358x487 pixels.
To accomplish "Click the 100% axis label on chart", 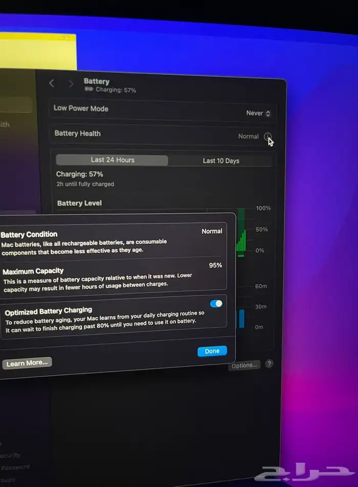I will 263,208.
